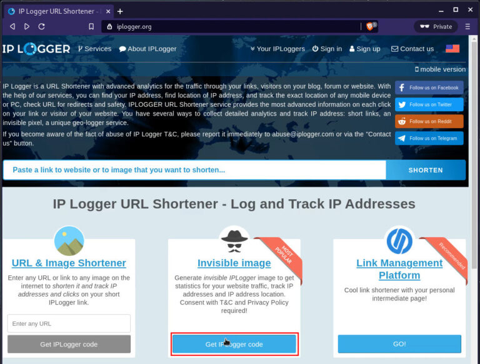Click the GO! button
The width and height of the screenshot is (480, 364).
[x=399, y=344]
